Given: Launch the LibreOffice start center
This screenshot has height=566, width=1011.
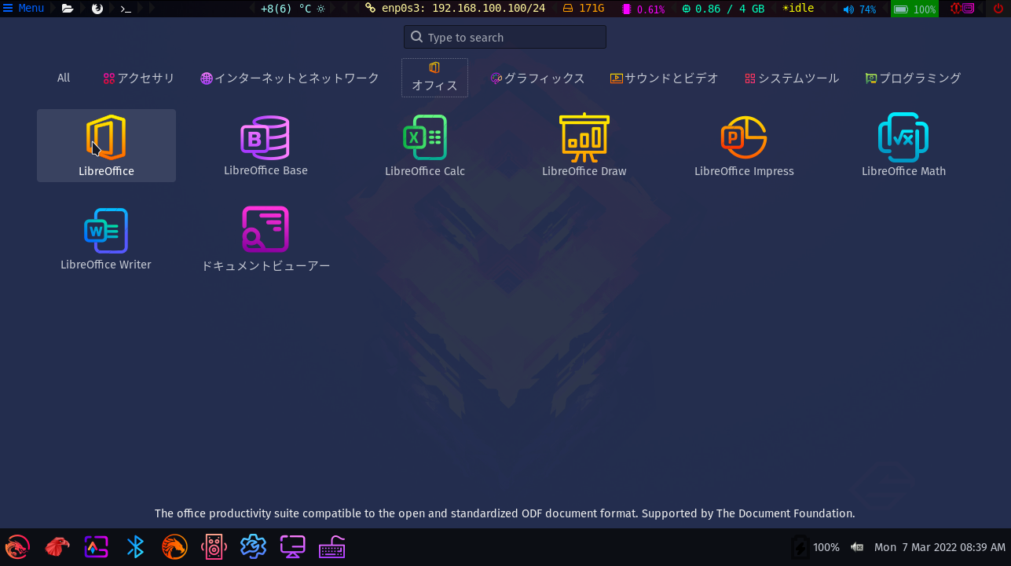Looking at the screenshot, I should click(x=106, y=146).
